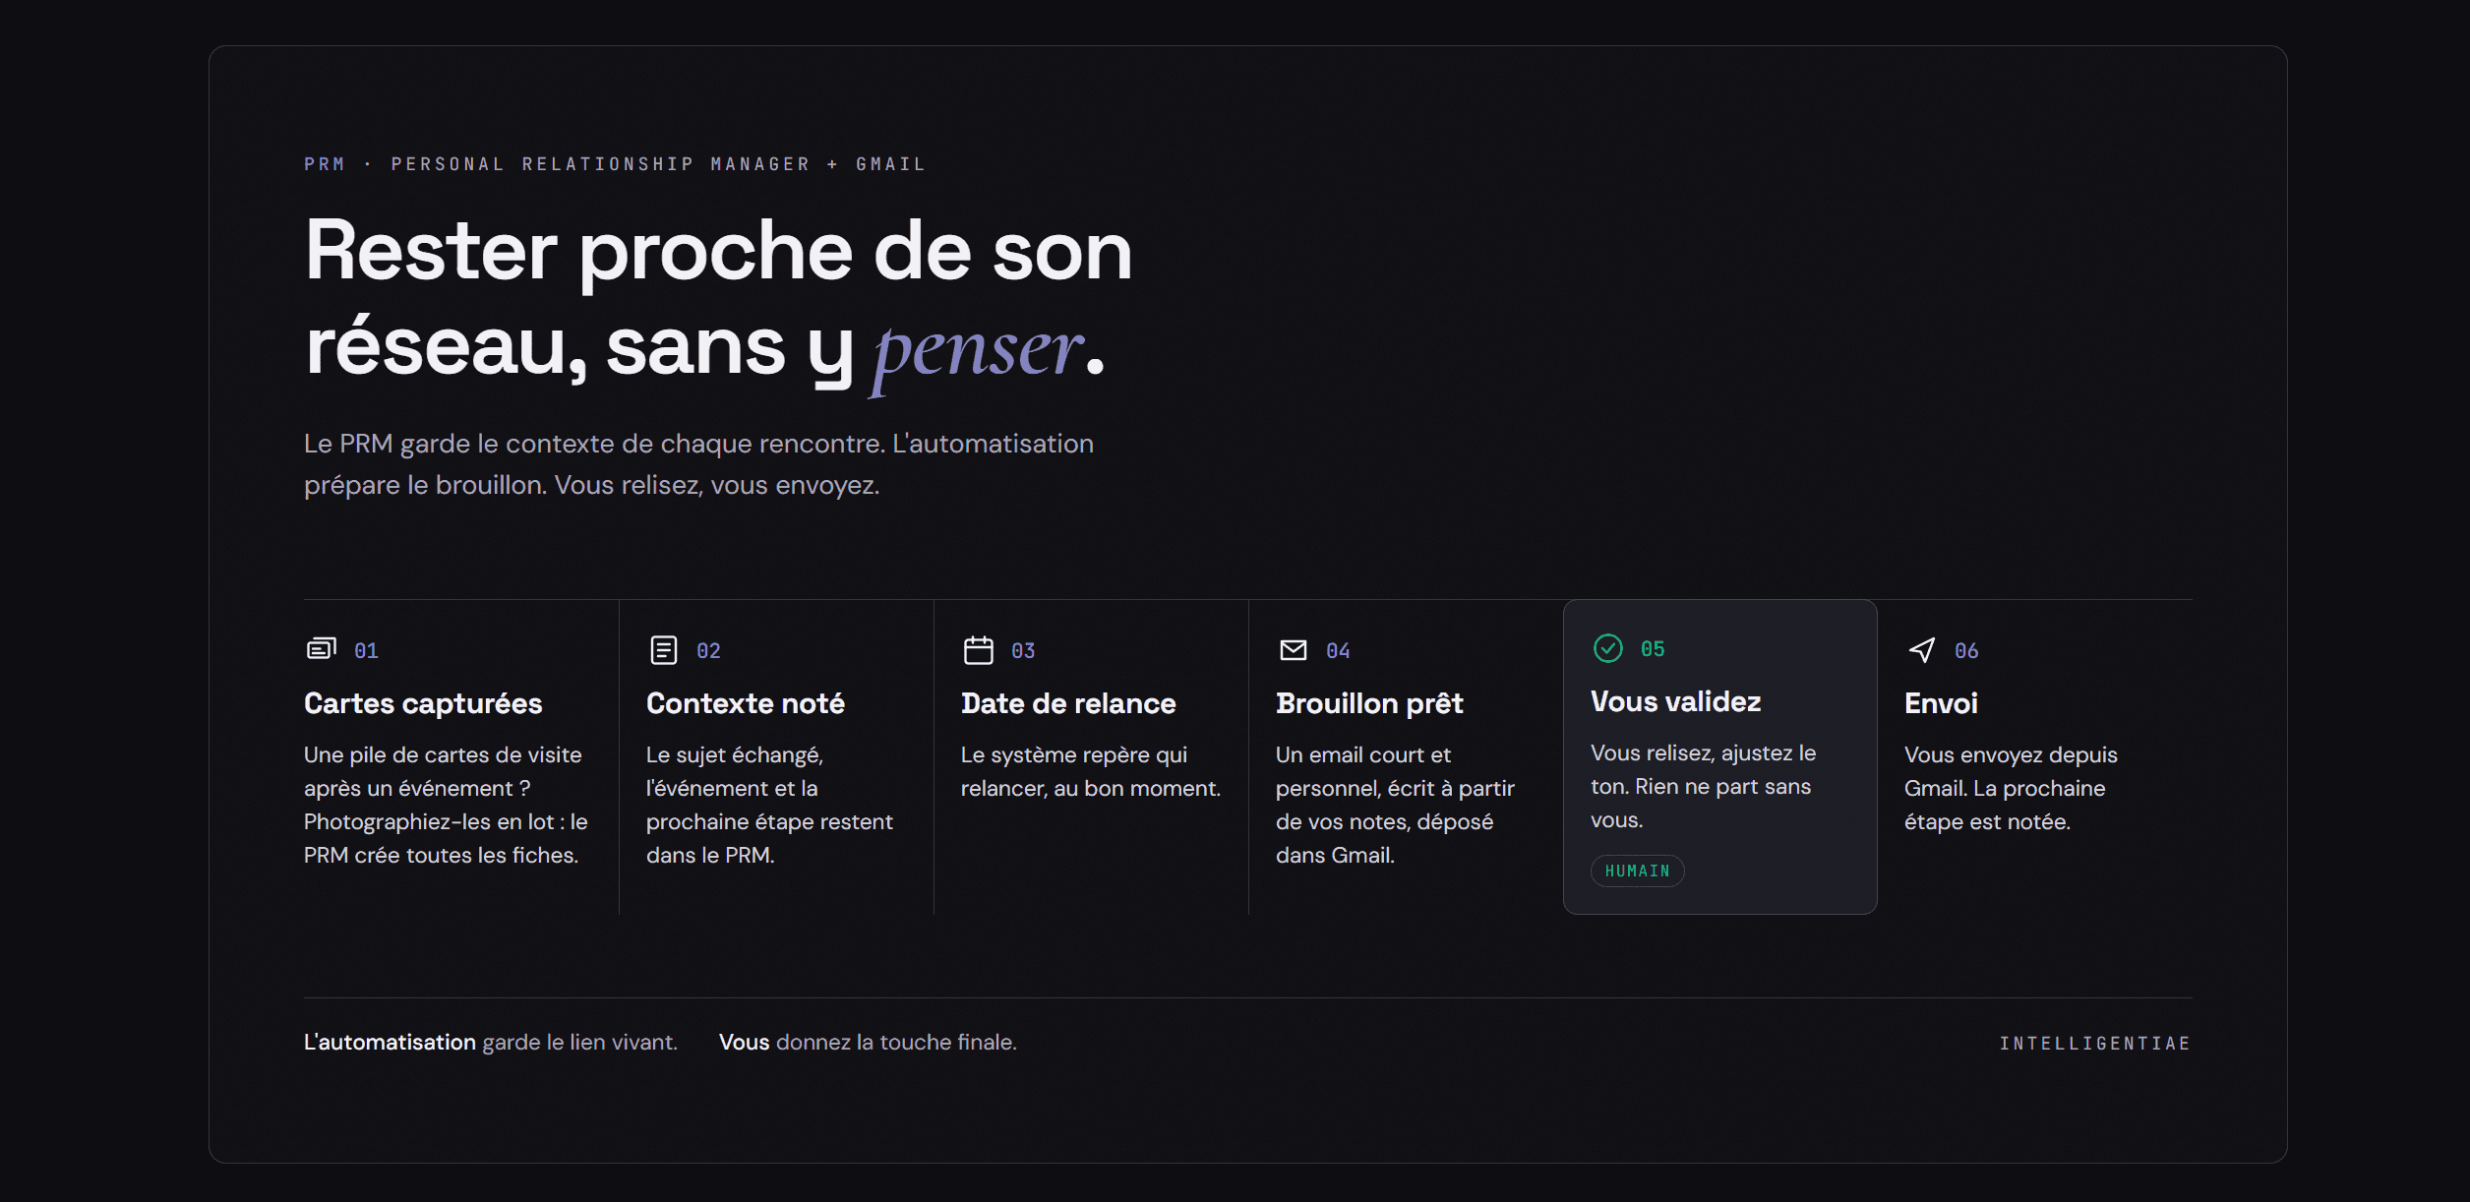This screenshot has height=1202, width=2470.
Task: Click the step number 02
Action: click(x=708, y=650)
